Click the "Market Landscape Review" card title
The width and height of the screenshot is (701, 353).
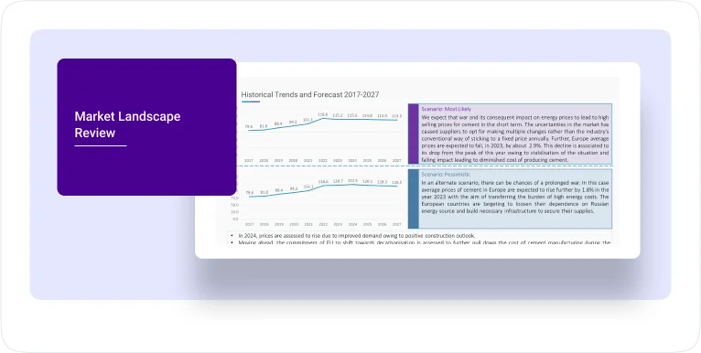pos(127,124)
